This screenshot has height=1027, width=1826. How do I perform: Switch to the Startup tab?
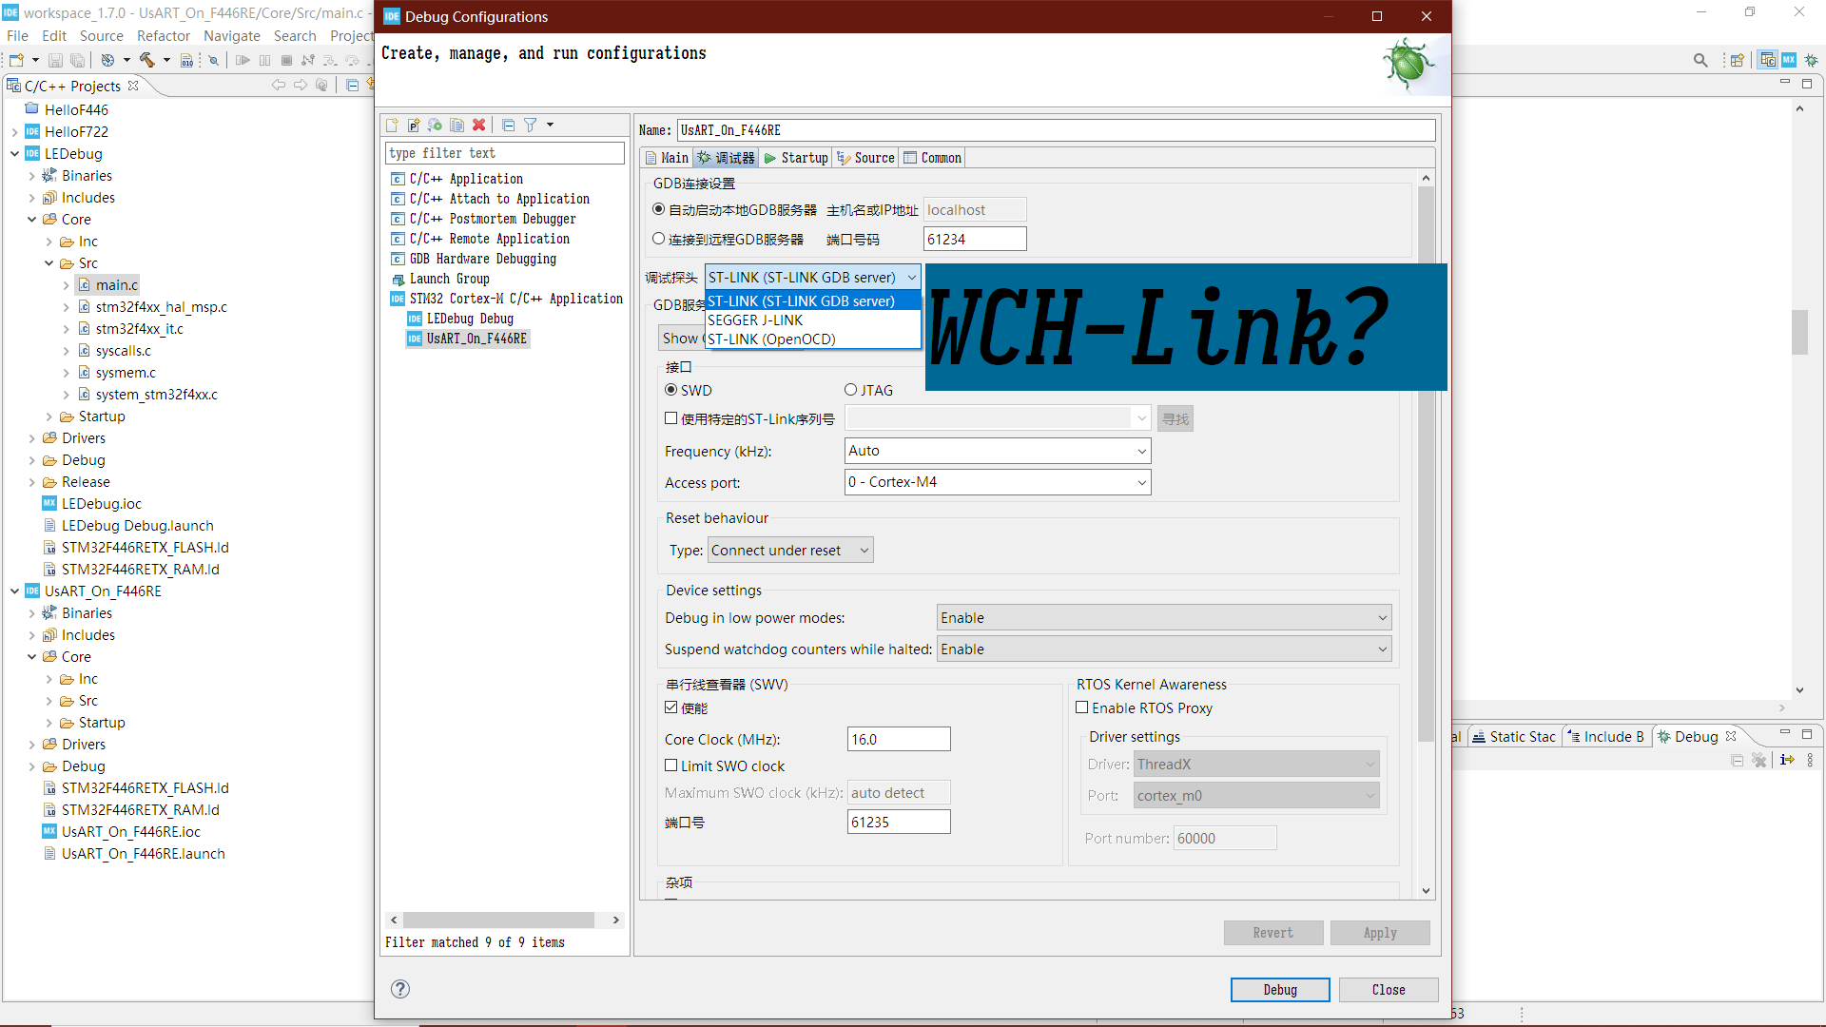[797, 158]
